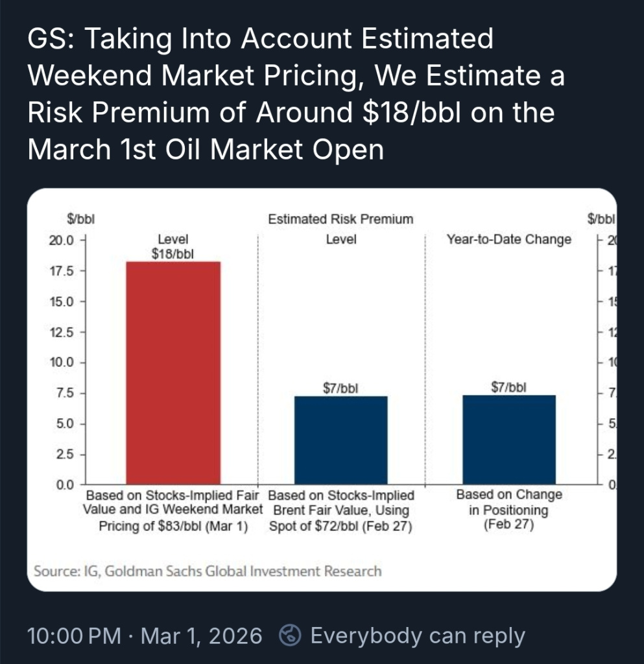Click the "$18/bbl" label above red bar
The height and width of the screenshot is (664, 644).
pos(173,254)
